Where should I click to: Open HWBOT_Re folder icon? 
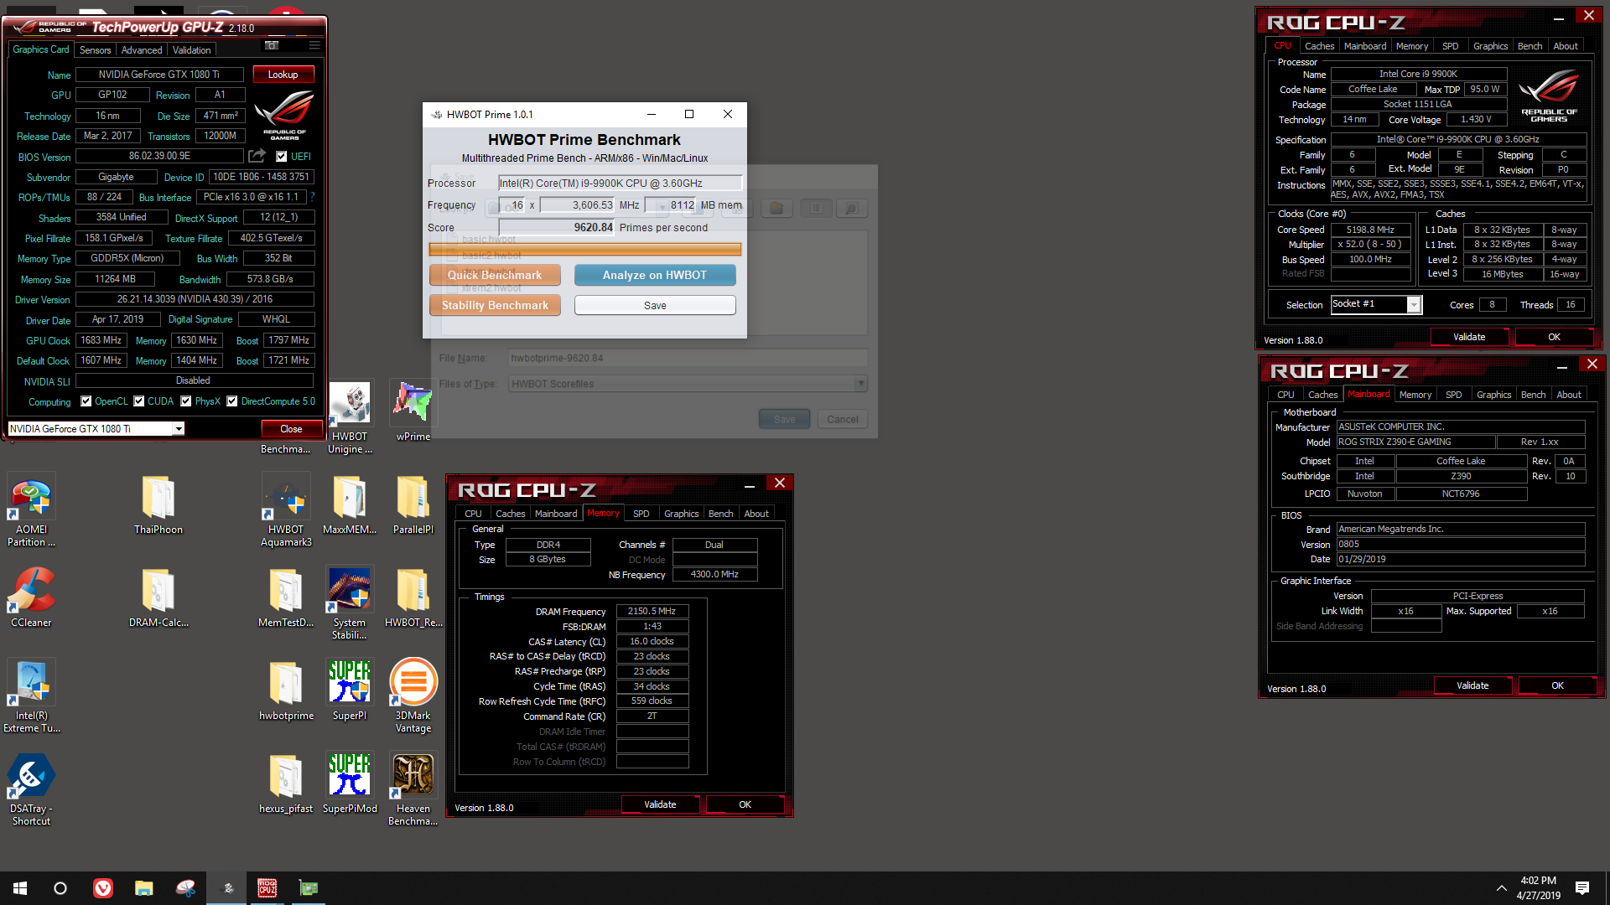[x=413, y=597]
